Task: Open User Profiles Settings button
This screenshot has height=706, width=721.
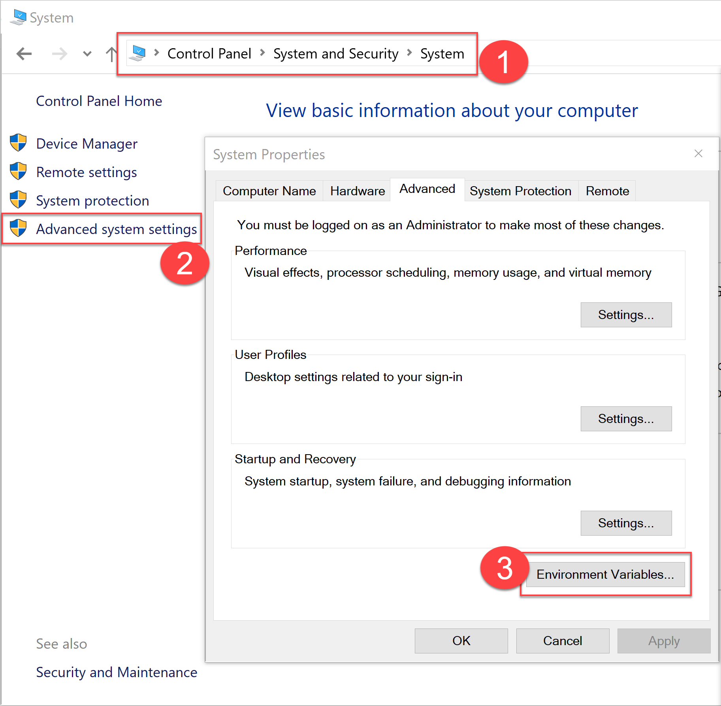Action: (x=626, y=419)
